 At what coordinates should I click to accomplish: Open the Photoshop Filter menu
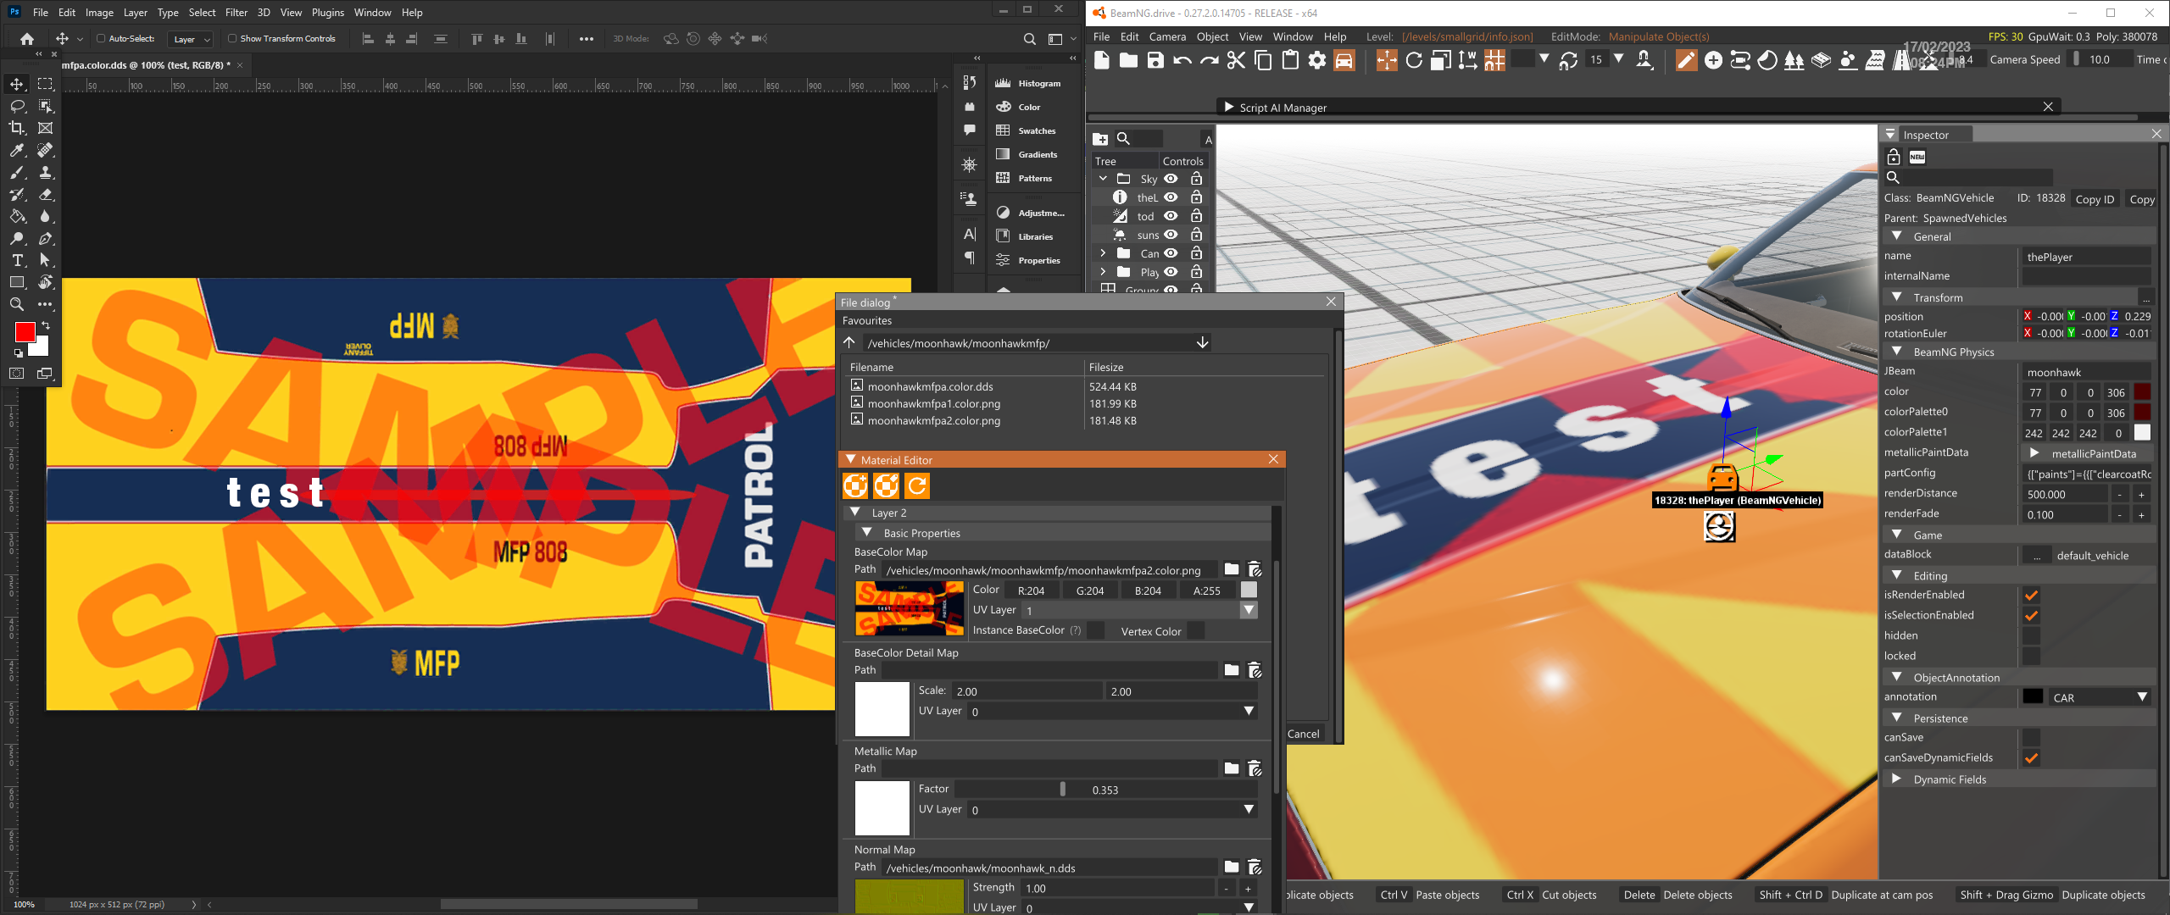click(236, 13)
